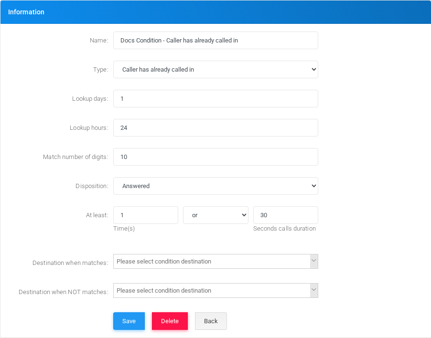Open Destination when matches dropdown
Image resolution: width=431 pixels, height=338 pixels.
point(215,262)
